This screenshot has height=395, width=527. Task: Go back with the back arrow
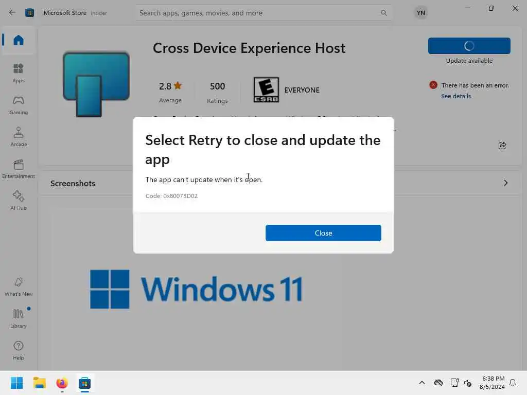(12, 13)
